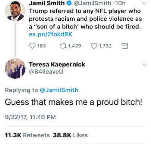Open Jamil Smith's display name
The width and height of the screenshot is (151, 147).
coord(47,3)
